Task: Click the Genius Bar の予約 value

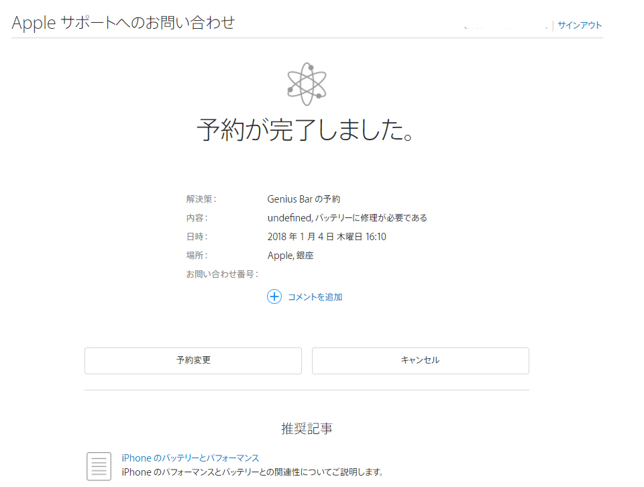Action: coord(303,199)
